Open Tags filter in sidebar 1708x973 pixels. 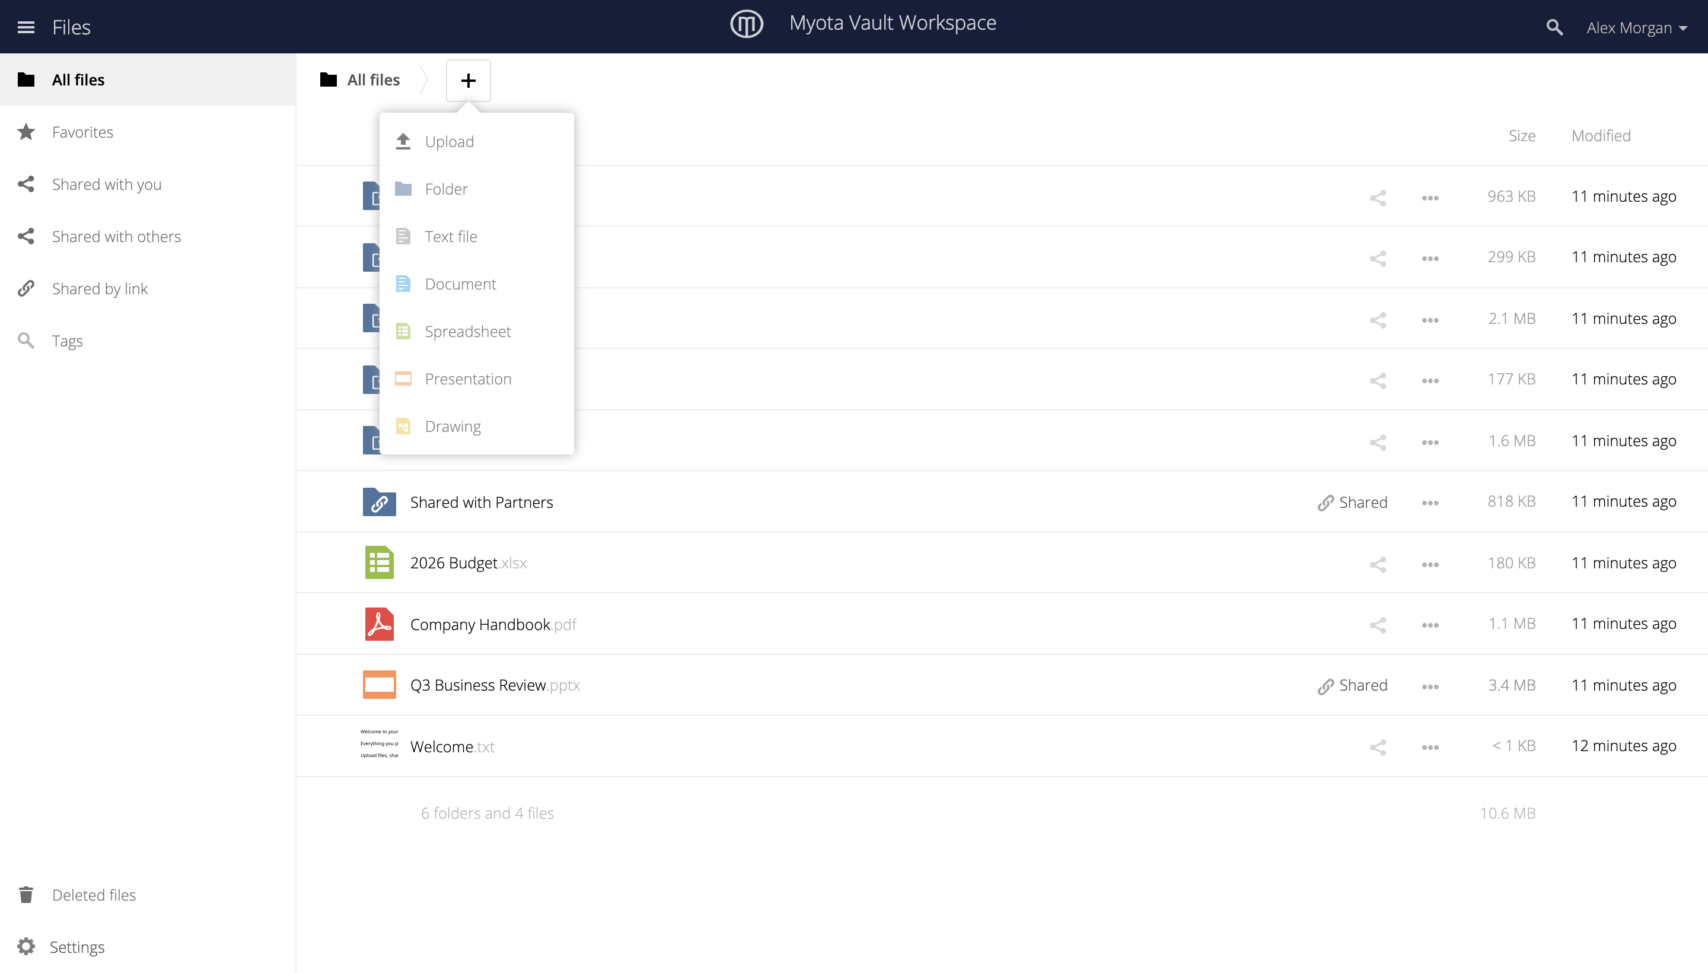[x=148, y=341]
